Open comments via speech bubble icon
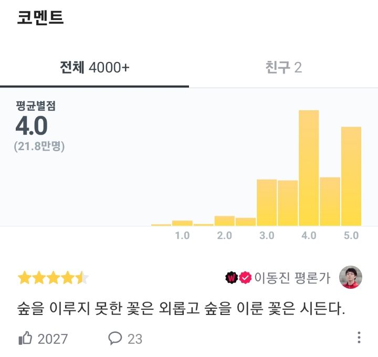The image size is (378, 357). [115, 338]
